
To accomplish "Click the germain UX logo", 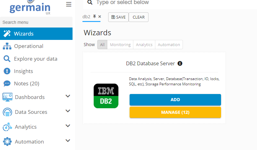I will [x=30, y=7].
